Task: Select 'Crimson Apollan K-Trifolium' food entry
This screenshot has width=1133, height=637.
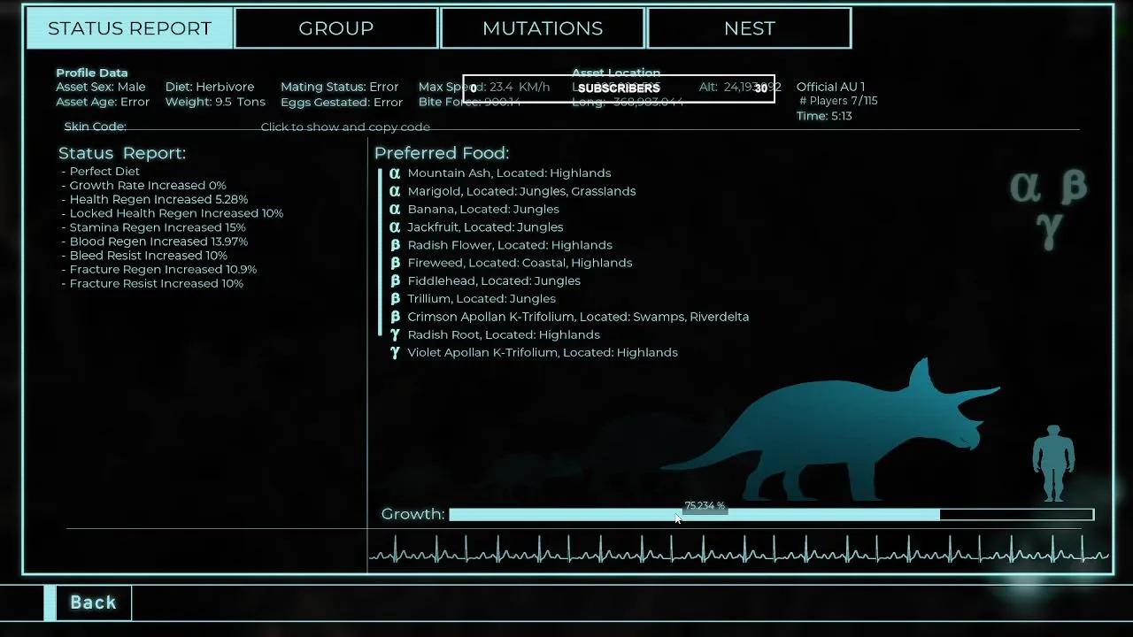Action: coord(578,317)
